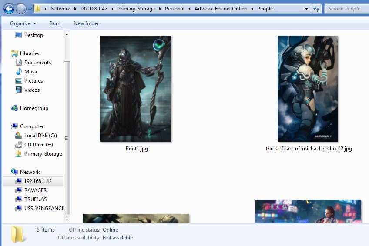The image size is (369, 246).
Task: Select the neon city street thumbnail
Action: 308,212
